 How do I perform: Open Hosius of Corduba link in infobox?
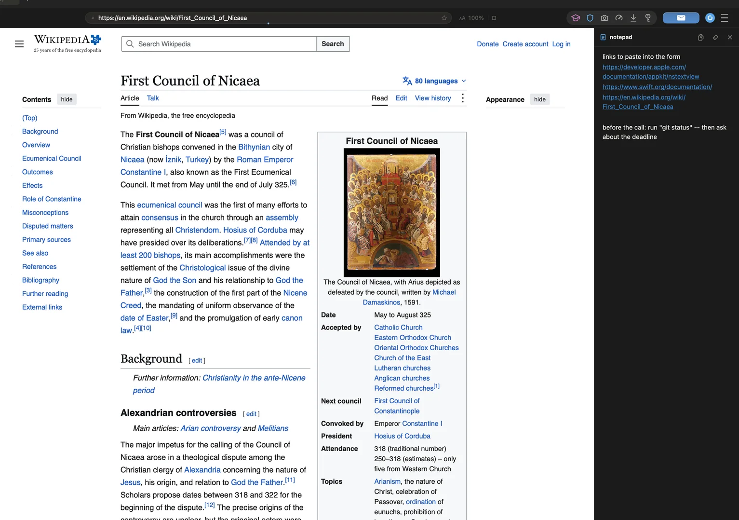402,436
